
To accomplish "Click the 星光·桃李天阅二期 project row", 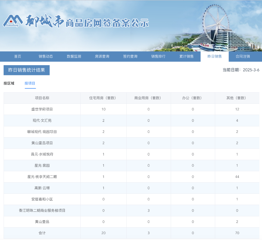I will 42,176.
